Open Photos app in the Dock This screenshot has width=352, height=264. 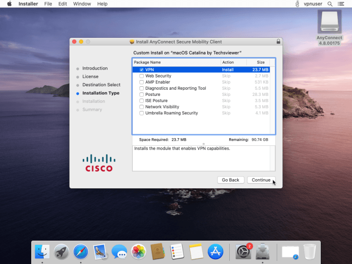click(x=138, y=251)
